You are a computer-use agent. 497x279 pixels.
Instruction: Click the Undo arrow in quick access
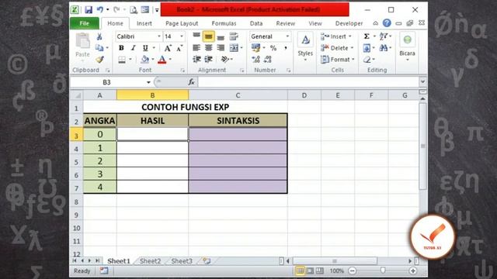[x=100, y=10]
